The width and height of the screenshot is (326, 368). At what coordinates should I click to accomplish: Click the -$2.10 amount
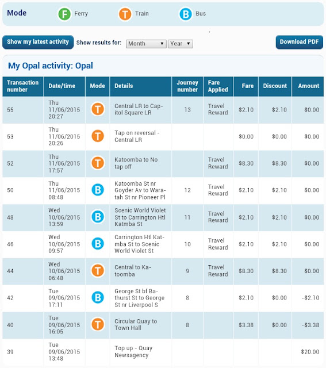[x=310, y=298]
